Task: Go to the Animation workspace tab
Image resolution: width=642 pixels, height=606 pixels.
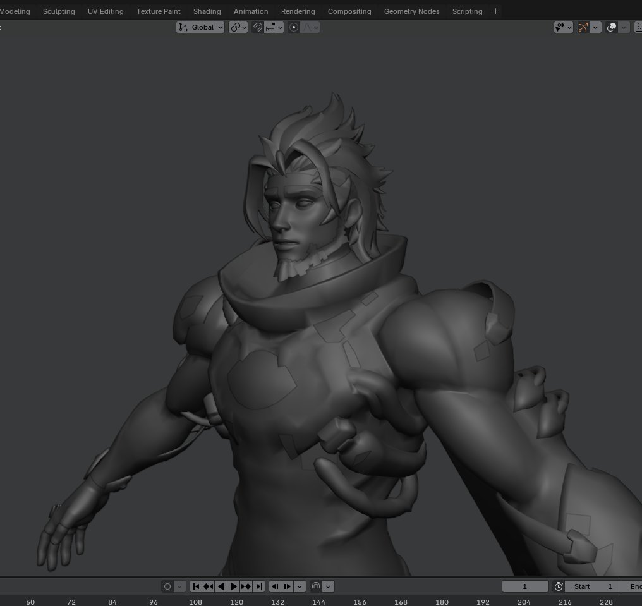Action: click(251, 11)
